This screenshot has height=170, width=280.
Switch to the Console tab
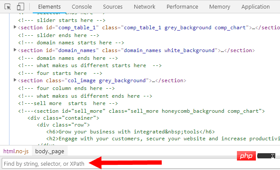pyautogui.click(x=82, y=7)
